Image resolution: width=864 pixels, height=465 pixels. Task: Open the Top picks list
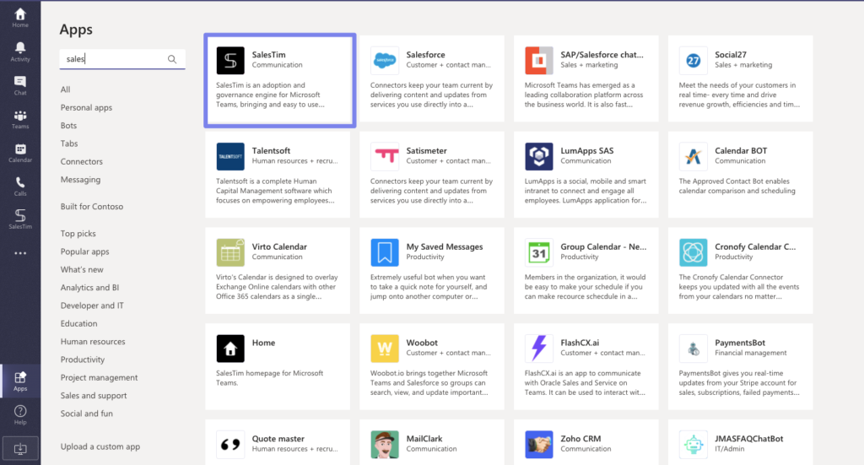tap(78, 234)
